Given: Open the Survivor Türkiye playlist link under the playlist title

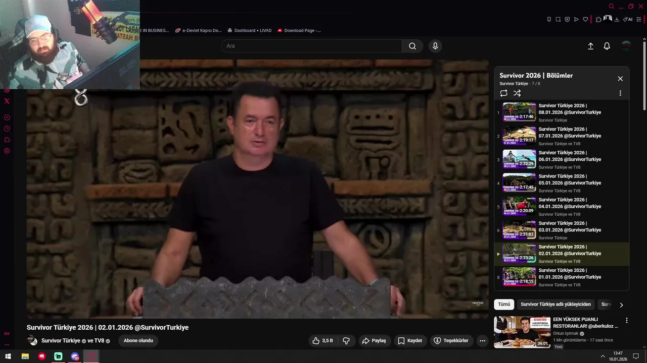Looking at the screenshot, I should coord(514,84).
